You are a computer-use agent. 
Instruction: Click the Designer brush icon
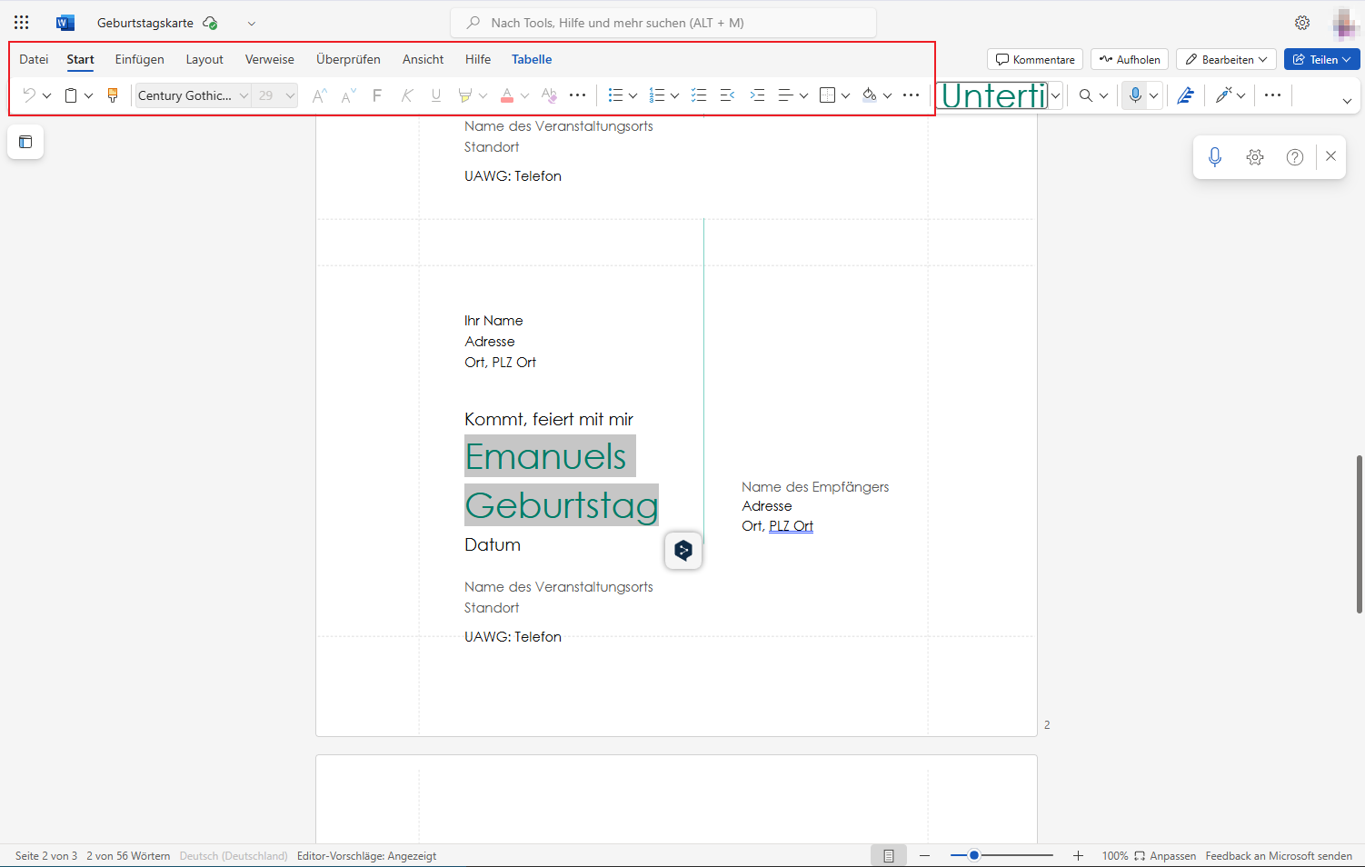pos(1224,95)
